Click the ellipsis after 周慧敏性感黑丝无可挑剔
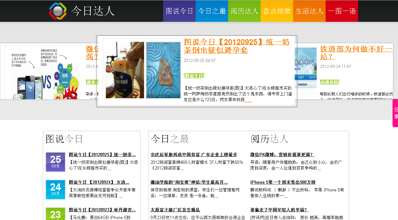The width and height of the screenshot is (398, 220). pos(121,196)
